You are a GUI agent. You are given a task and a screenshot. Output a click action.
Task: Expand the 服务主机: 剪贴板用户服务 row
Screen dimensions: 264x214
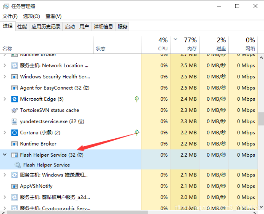[5, 197]
